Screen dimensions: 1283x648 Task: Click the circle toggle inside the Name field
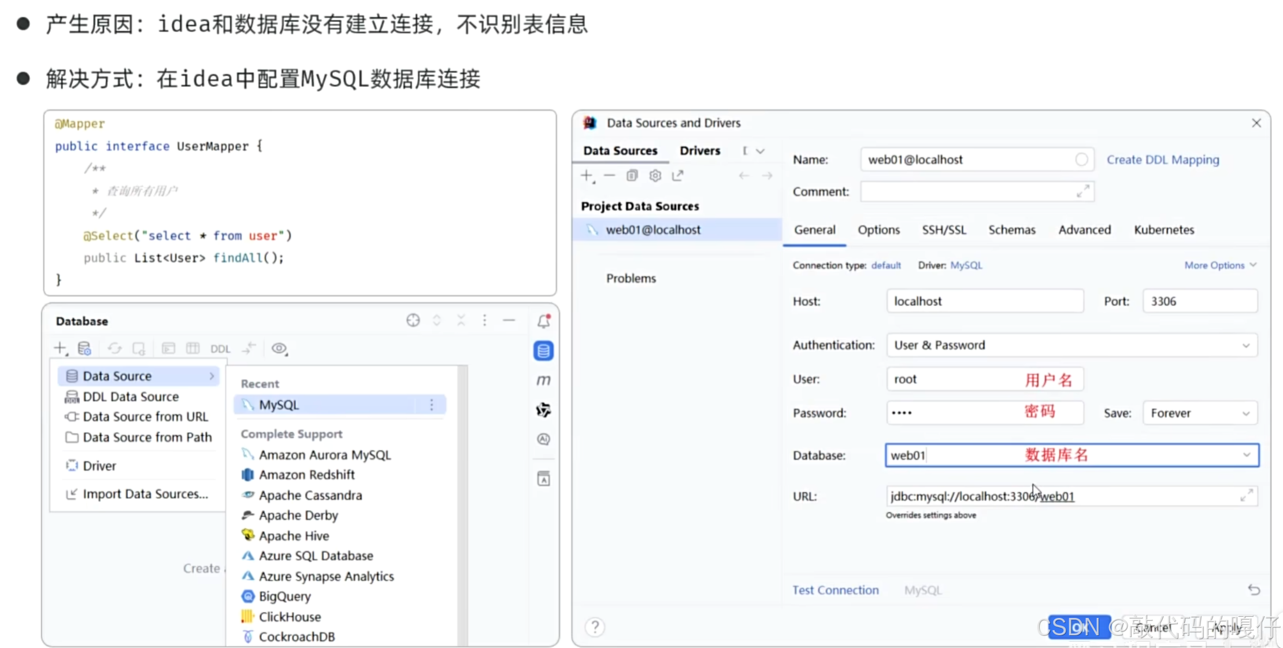click(x=1081, y=160)
